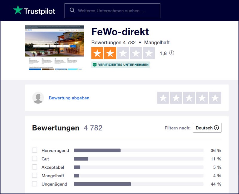This screenshot has width=239, height=194.
Task: Click the first orange star of company rating
Action: pos(97,53)
